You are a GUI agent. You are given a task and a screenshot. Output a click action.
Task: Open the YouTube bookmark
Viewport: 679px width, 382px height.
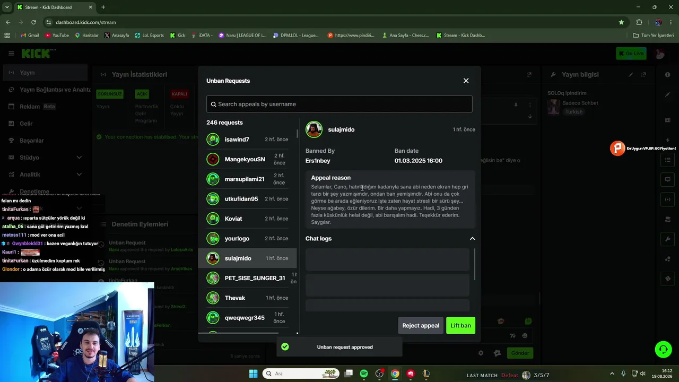tap(57, 36)
